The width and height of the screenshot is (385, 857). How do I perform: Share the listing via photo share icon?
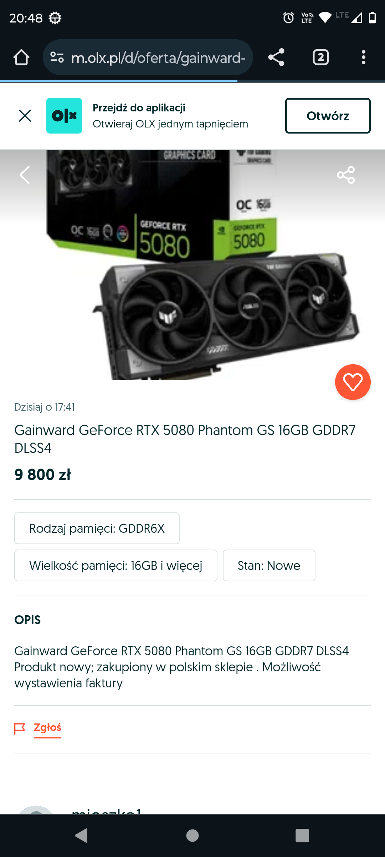point(346,175)
